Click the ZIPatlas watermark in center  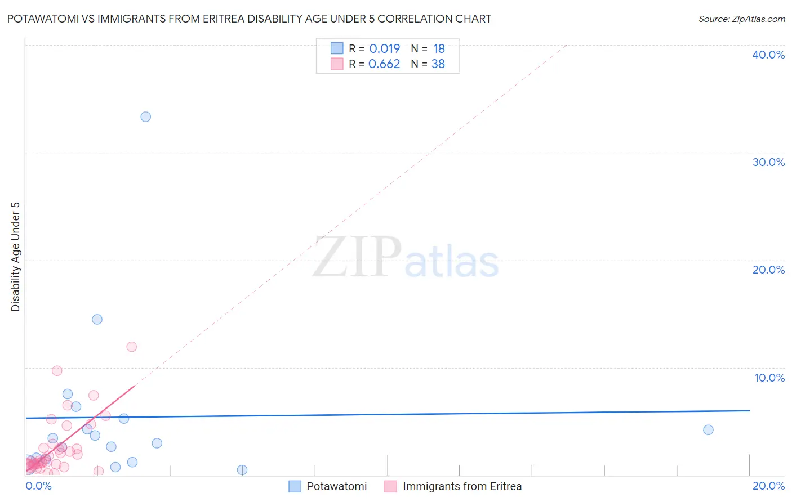(406, 258)
